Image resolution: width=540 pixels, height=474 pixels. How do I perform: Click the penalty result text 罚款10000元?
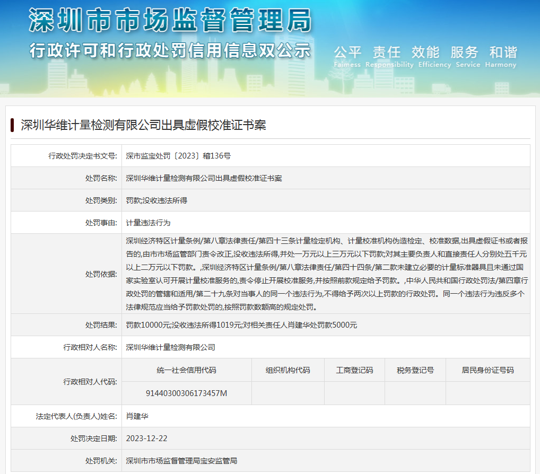pyautogui.click(x=147, y=325)
